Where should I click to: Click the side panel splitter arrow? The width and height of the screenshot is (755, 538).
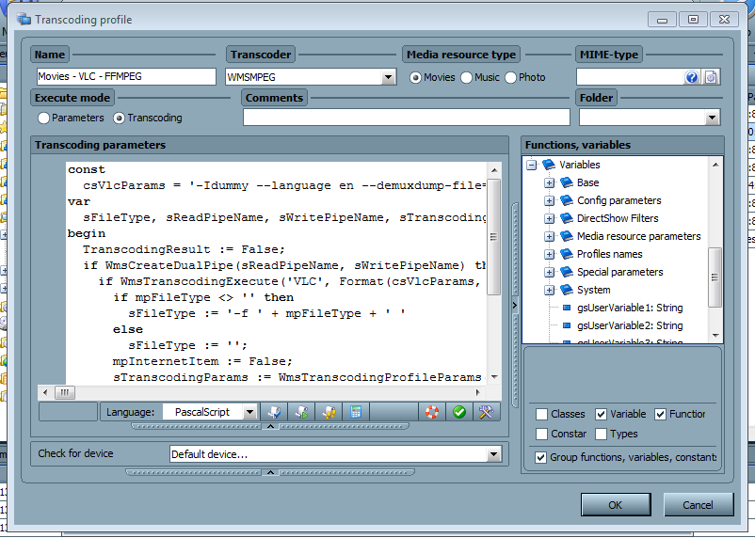click(515, 305)
